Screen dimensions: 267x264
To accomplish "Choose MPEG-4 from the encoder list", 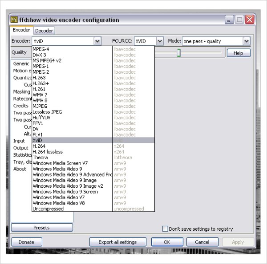I will 93,49.
